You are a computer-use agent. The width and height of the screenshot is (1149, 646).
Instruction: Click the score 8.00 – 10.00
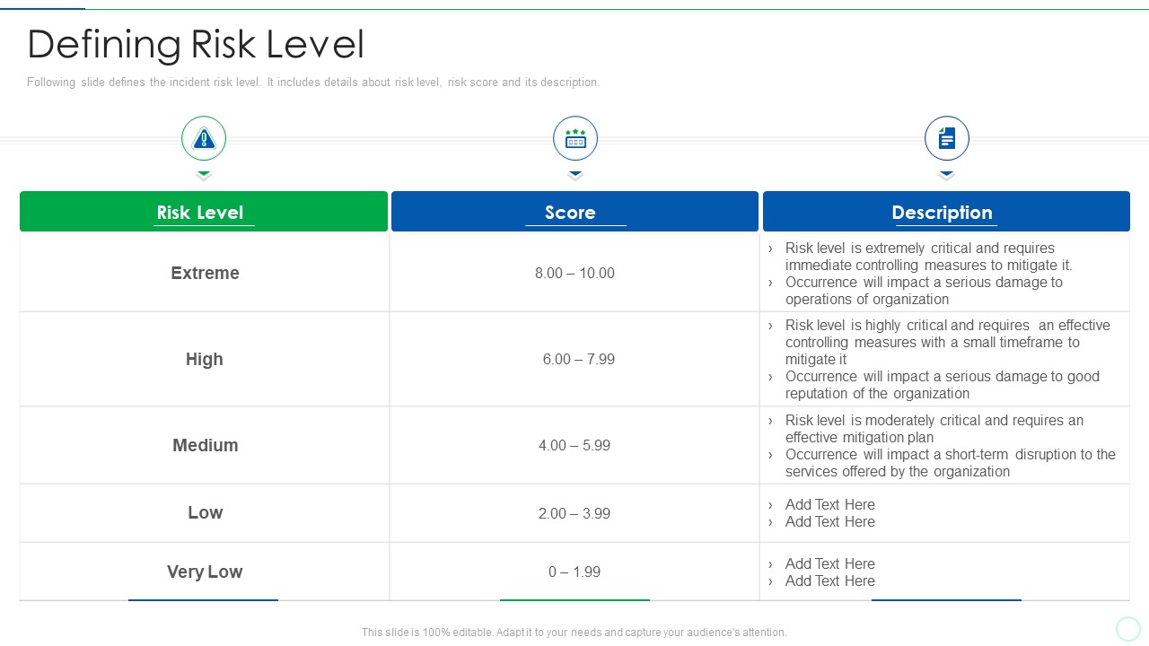pos(574,273)
